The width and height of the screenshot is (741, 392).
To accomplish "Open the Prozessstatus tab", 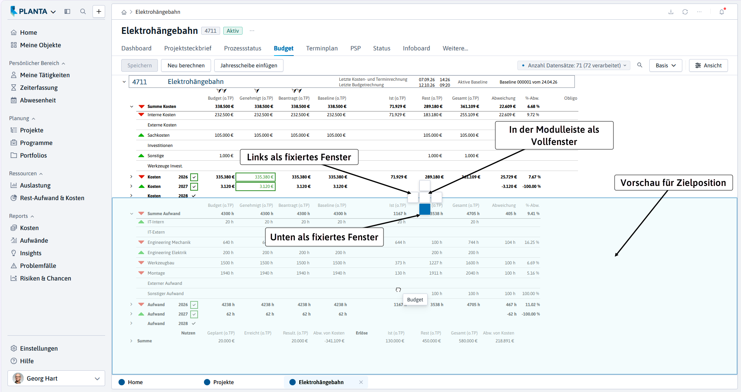I will pos(243,48).
